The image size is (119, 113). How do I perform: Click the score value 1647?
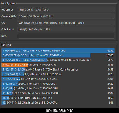tap(110, 88)
